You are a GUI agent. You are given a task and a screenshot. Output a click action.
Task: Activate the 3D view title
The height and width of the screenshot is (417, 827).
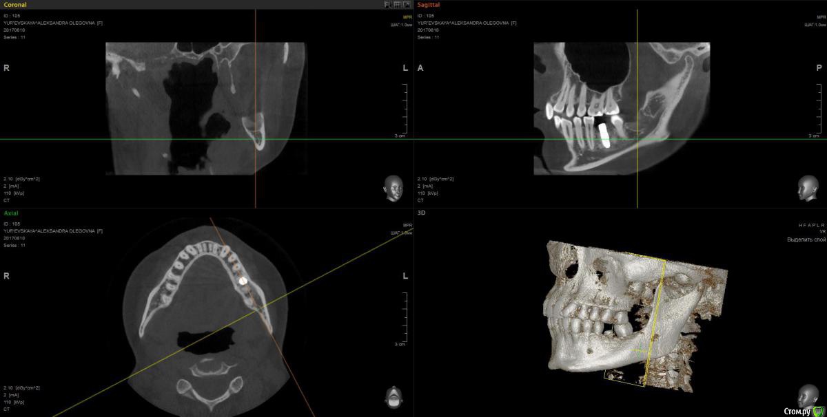422,213
